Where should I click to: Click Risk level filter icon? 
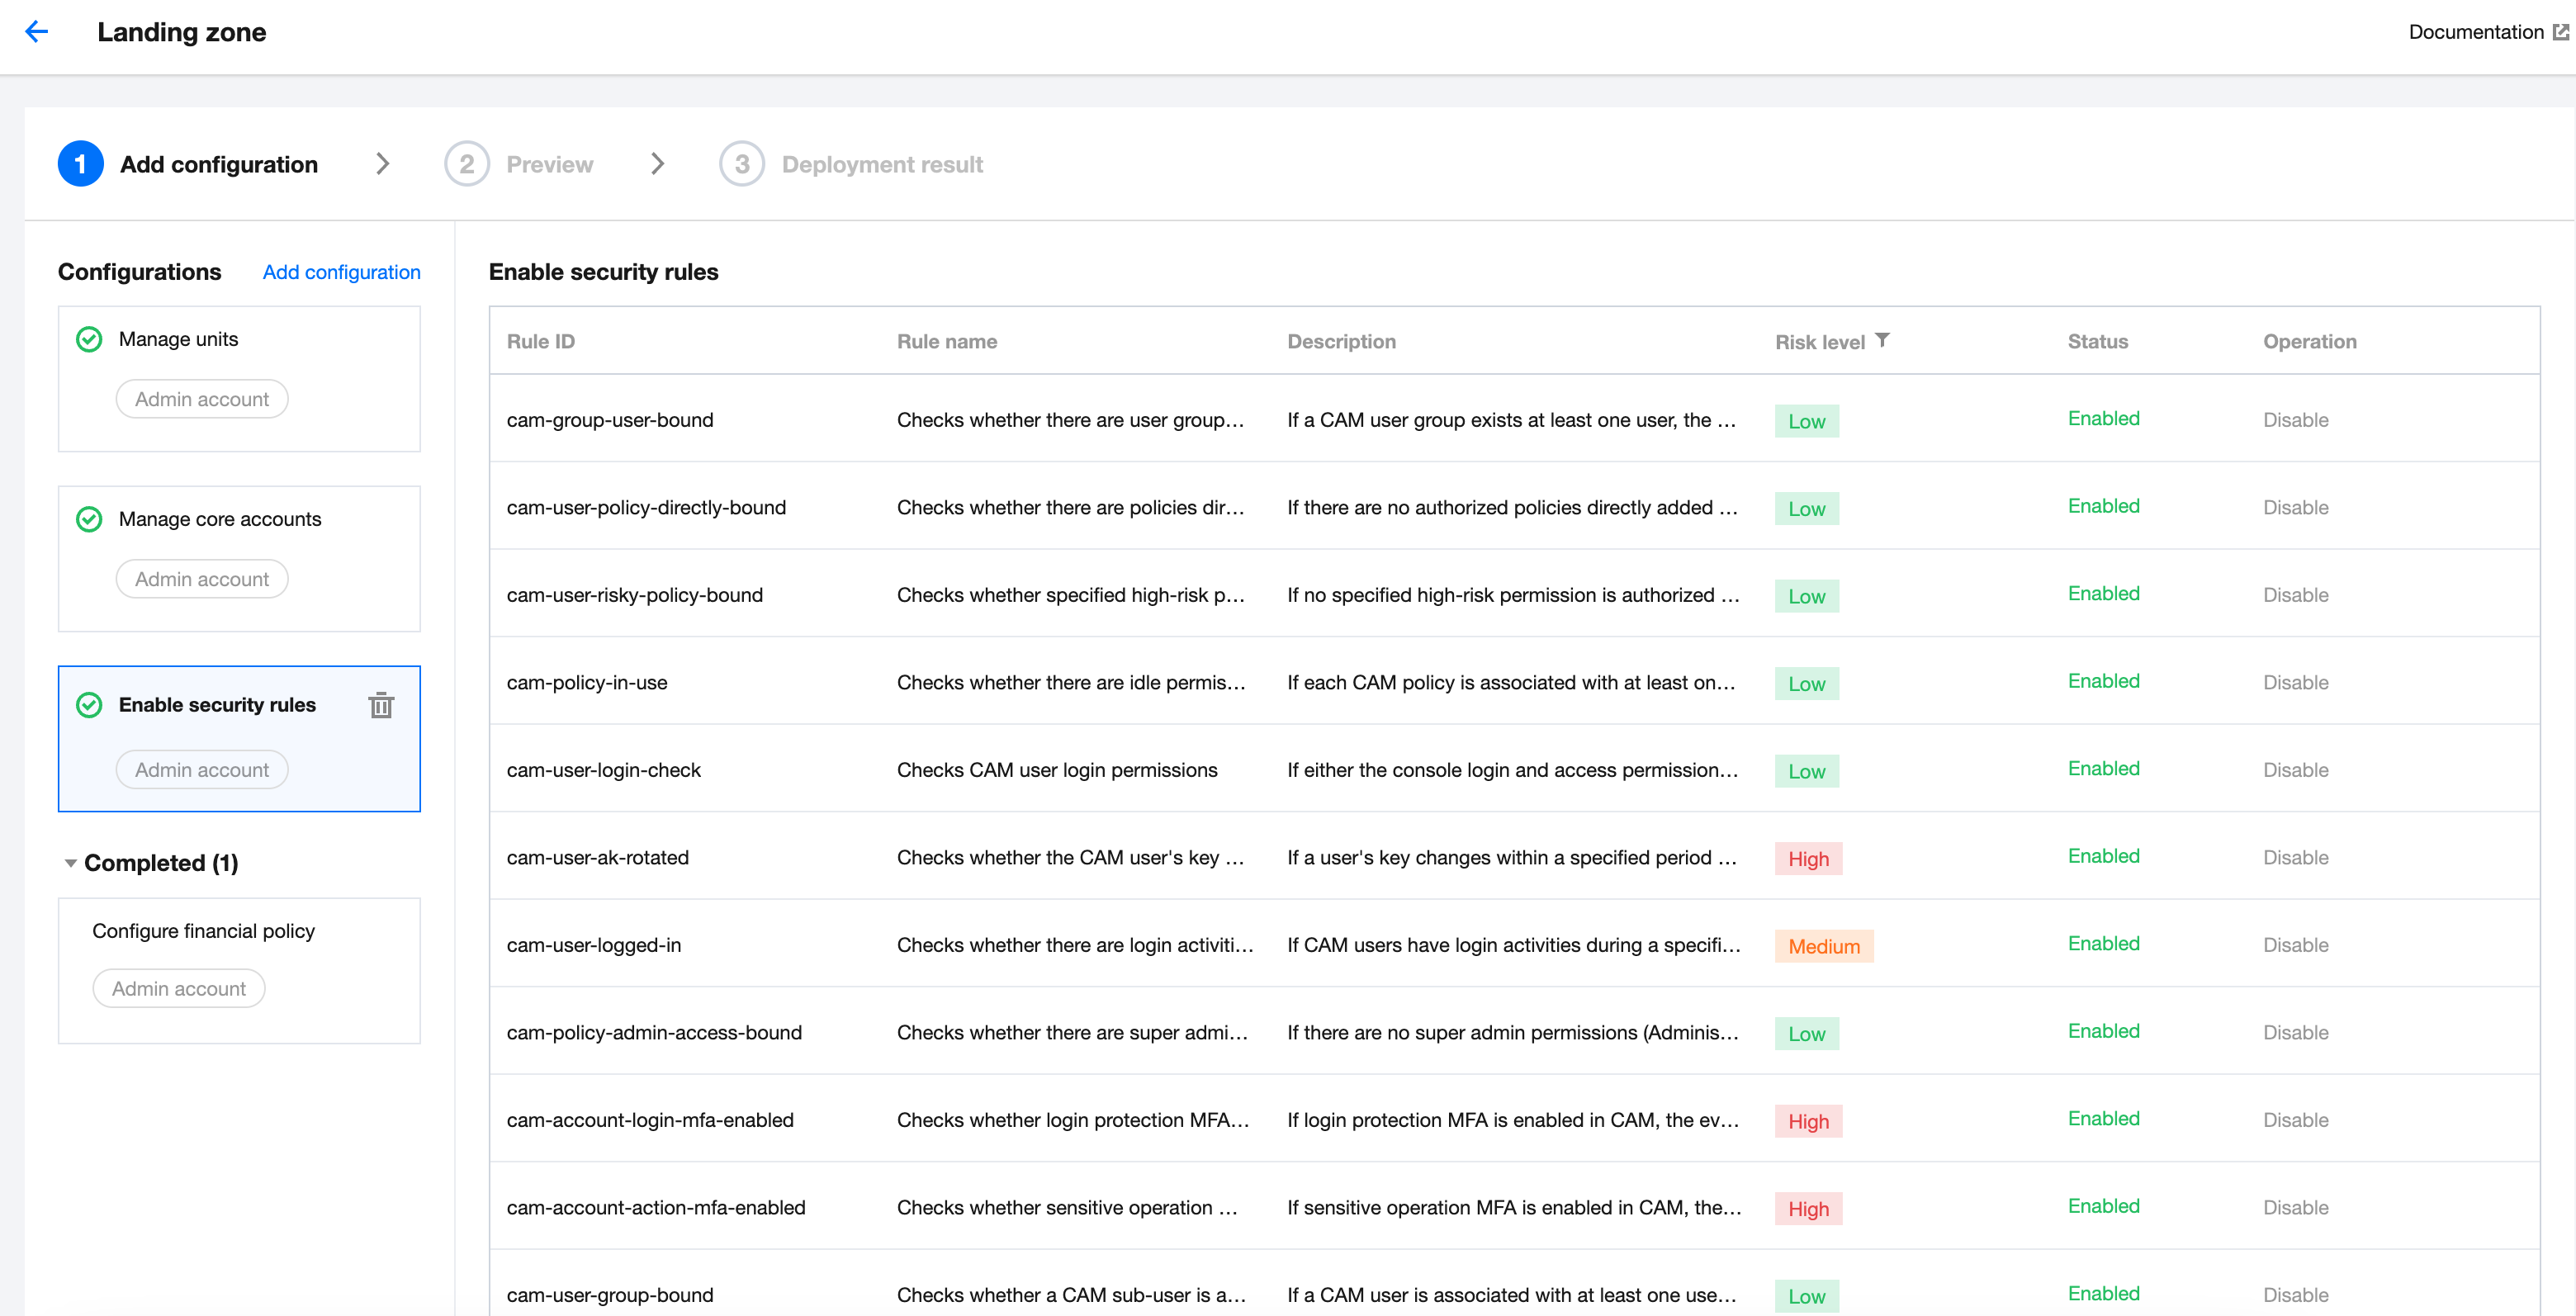1882,340
